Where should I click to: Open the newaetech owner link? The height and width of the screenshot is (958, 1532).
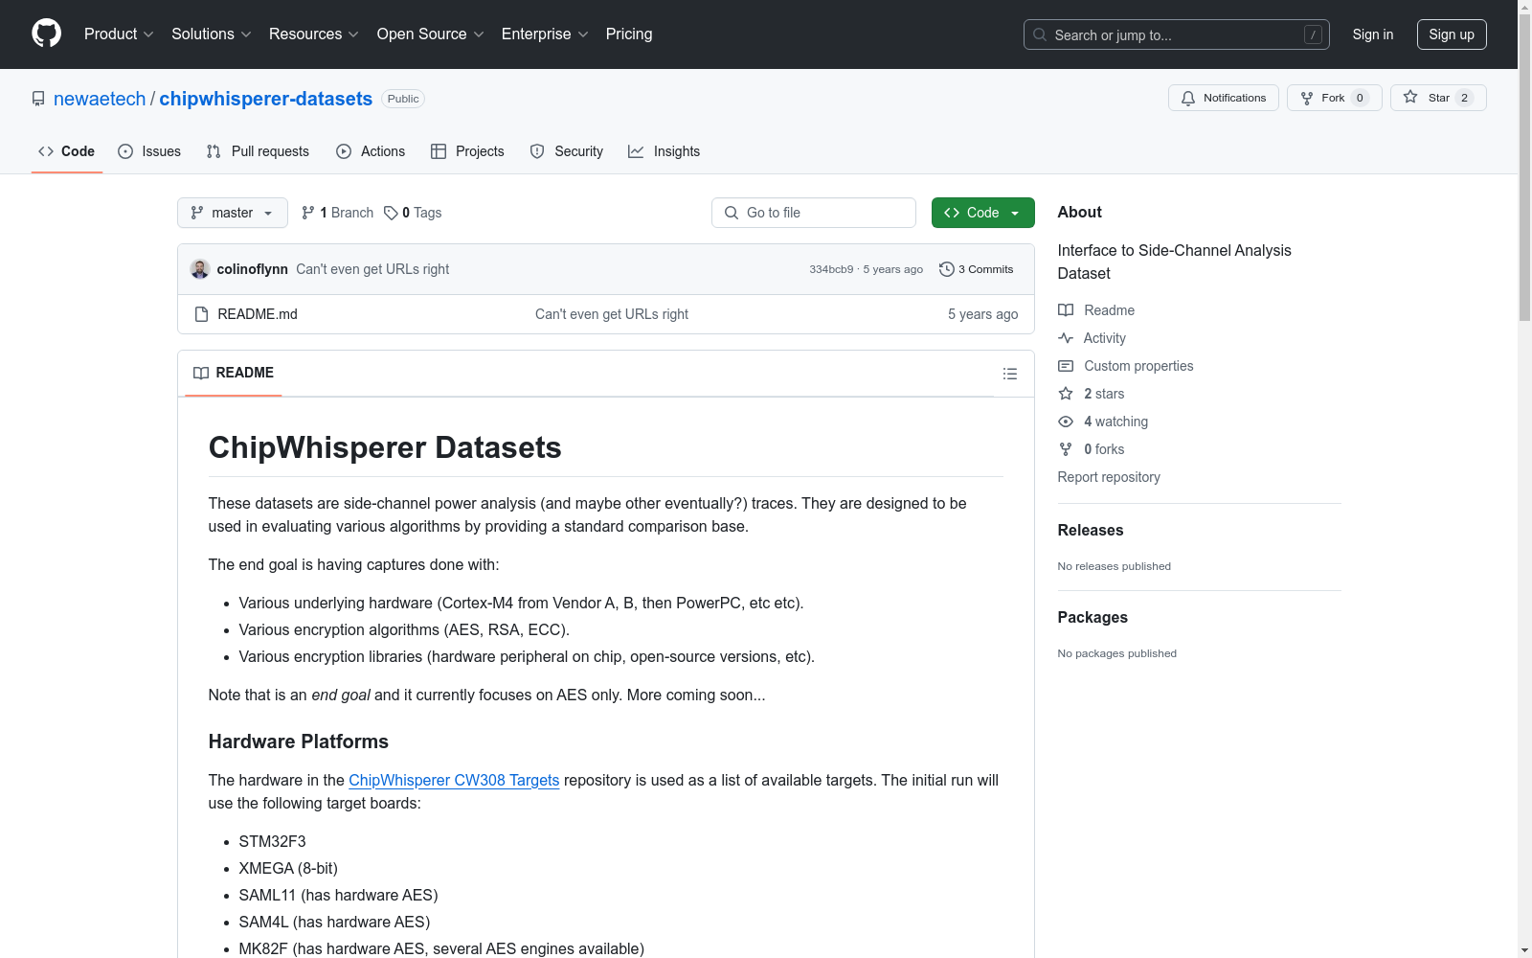tap(100, 99)
